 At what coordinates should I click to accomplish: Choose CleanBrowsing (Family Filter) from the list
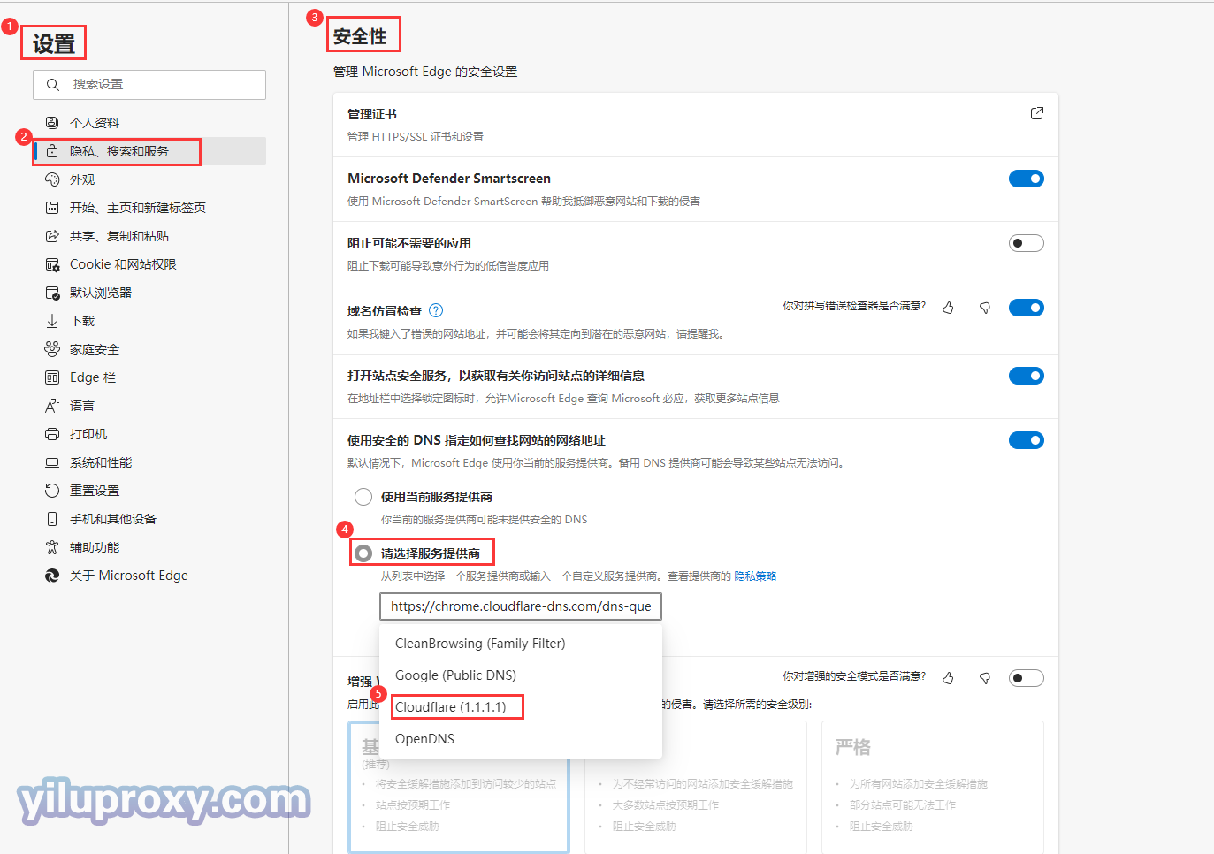click(x=521, y=644)
